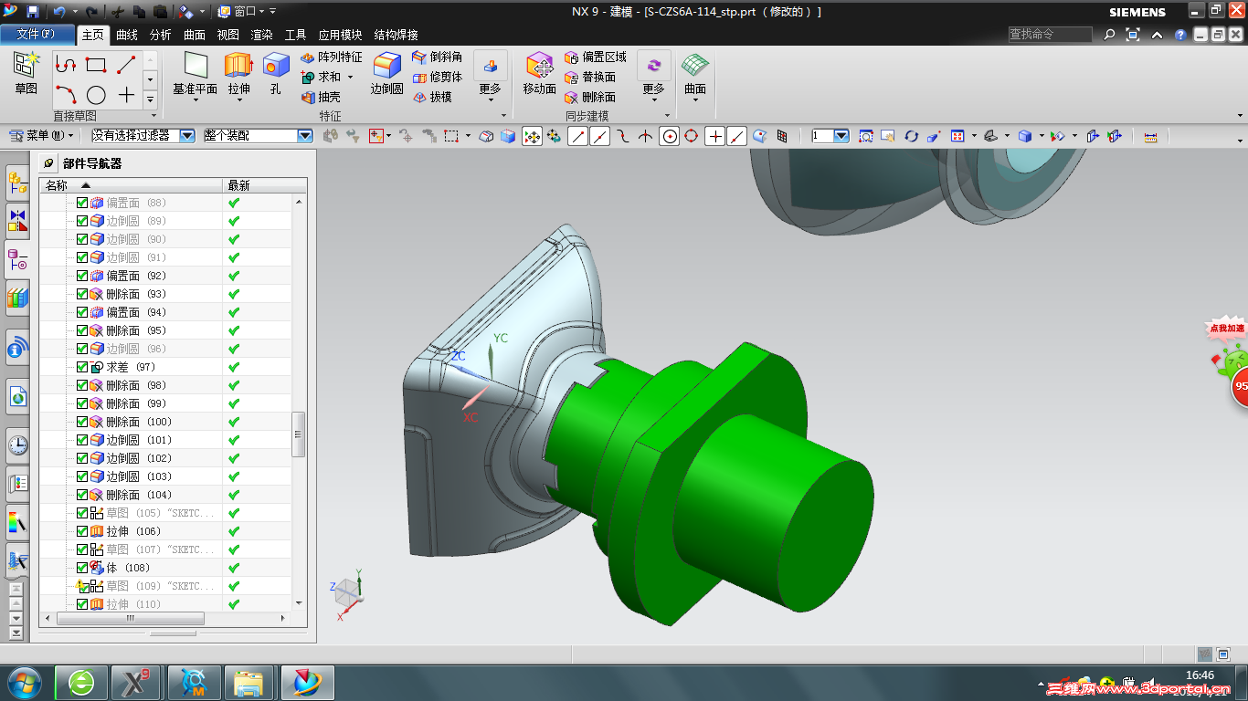Click the 拉伸 extrude icon
This screenshot has width=1248, height=701.
tap(238, 65)
